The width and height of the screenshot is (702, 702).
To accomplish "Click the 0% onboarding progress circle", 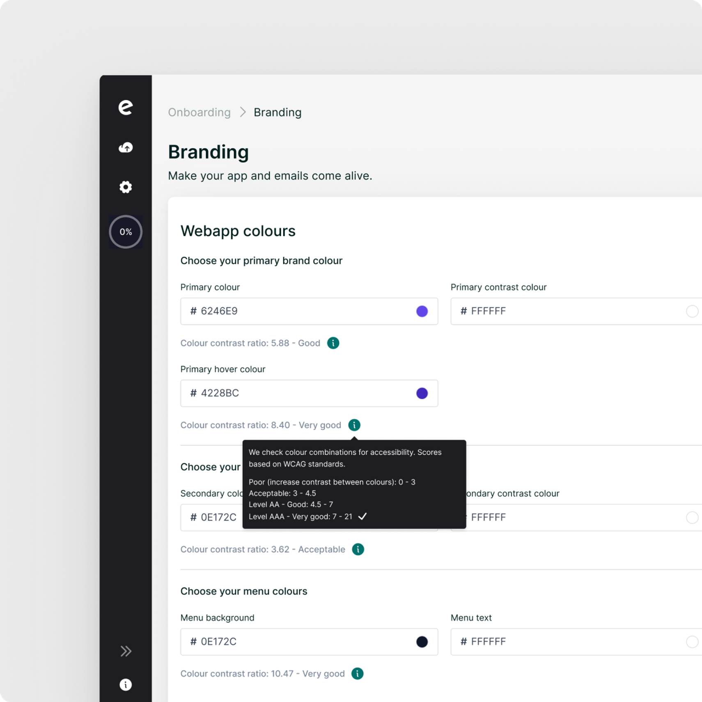I will (126, 232).
